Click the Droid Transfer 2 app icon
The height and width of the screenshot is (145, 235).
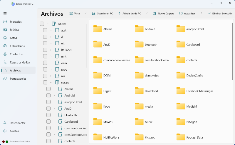(x=13, y=4)
